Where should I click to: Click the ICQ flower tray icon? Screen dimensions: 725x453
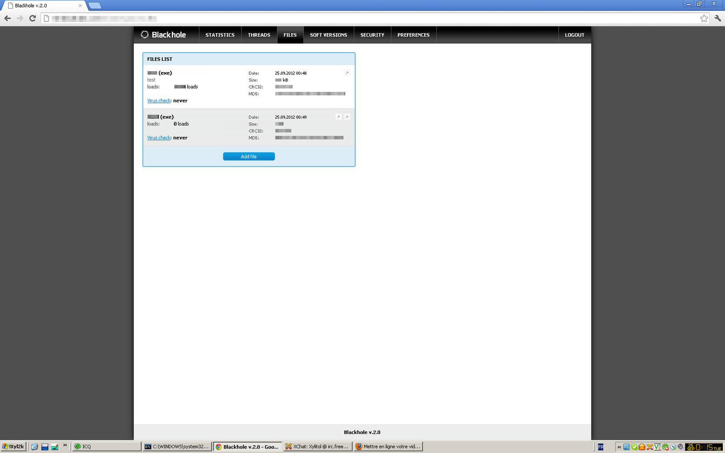665,447
